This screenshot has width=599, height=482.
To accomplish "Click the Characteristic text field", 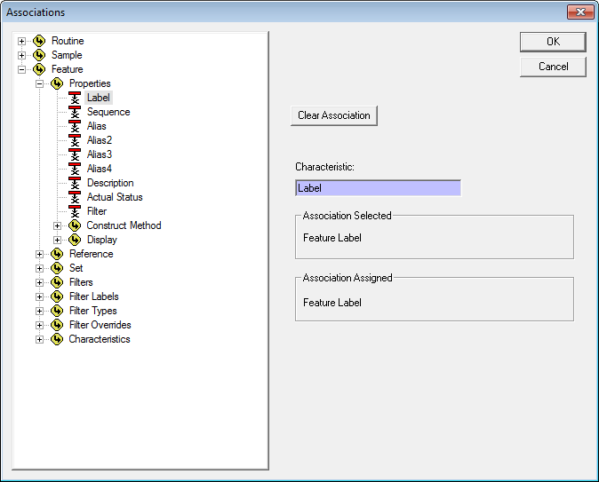I will [378, 188].
